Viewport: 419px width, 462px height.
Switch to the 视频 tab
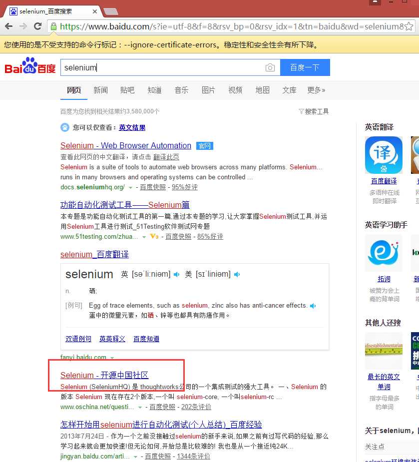(x=235, y=90)
